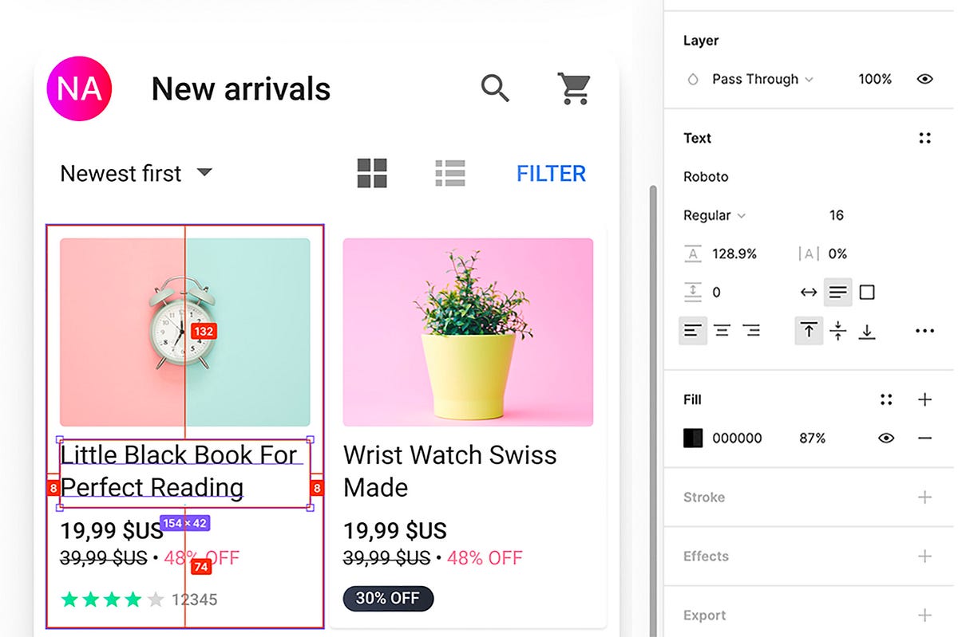Remove the fill using the minus button
Screen dimensions: 958x637
[x=924, y=438]
